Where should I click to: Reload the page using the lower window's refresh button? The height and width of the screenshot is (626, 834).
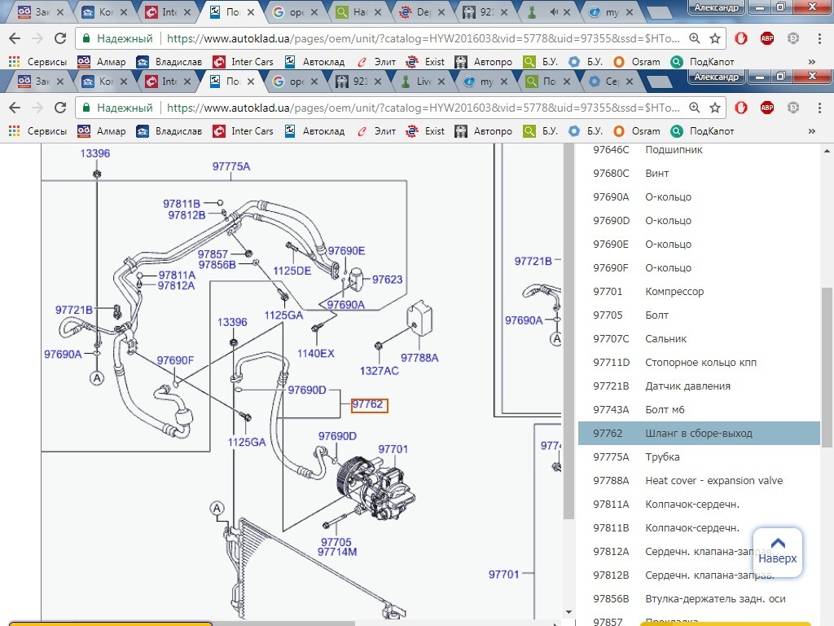click(x=60, y=108)
